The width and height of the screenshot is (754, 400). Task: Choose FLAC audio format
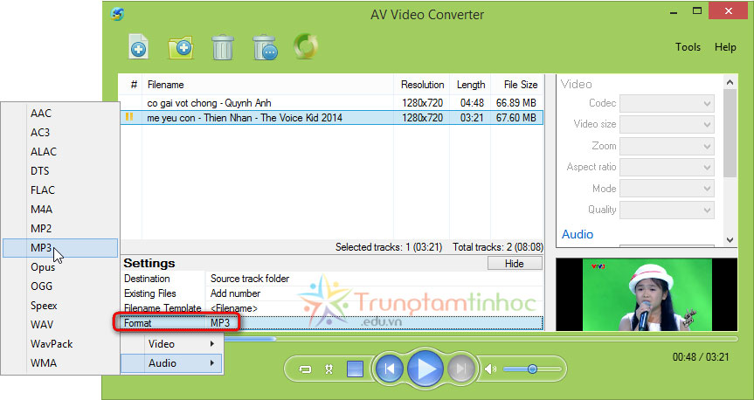60,190
